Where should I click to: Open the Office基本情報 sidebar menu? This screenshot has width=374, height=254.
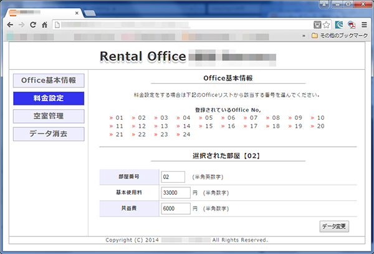tap(49, 81)
